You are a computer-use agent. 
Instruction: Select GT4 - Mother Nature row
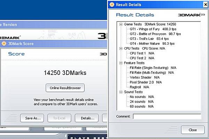click(x=152, y=44)
